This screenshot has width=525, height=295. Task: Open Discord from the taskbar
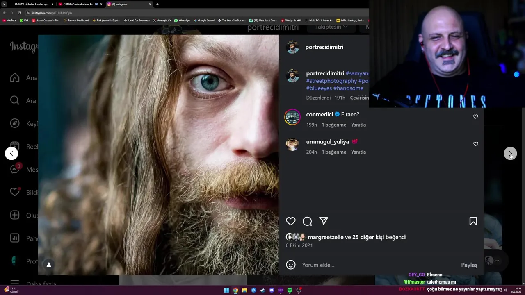(272, 290)
